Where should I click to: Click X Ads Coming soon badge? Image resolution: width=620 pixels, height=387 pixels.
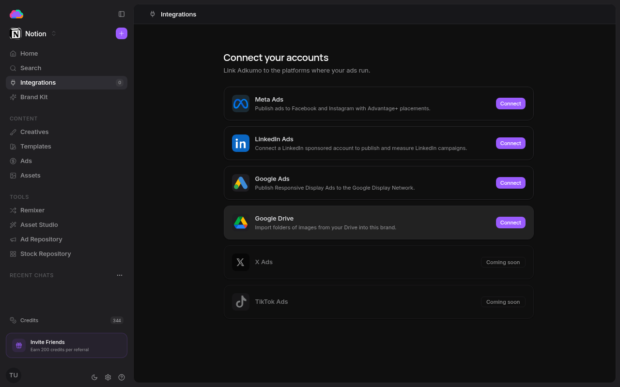[x=503, y=262]
